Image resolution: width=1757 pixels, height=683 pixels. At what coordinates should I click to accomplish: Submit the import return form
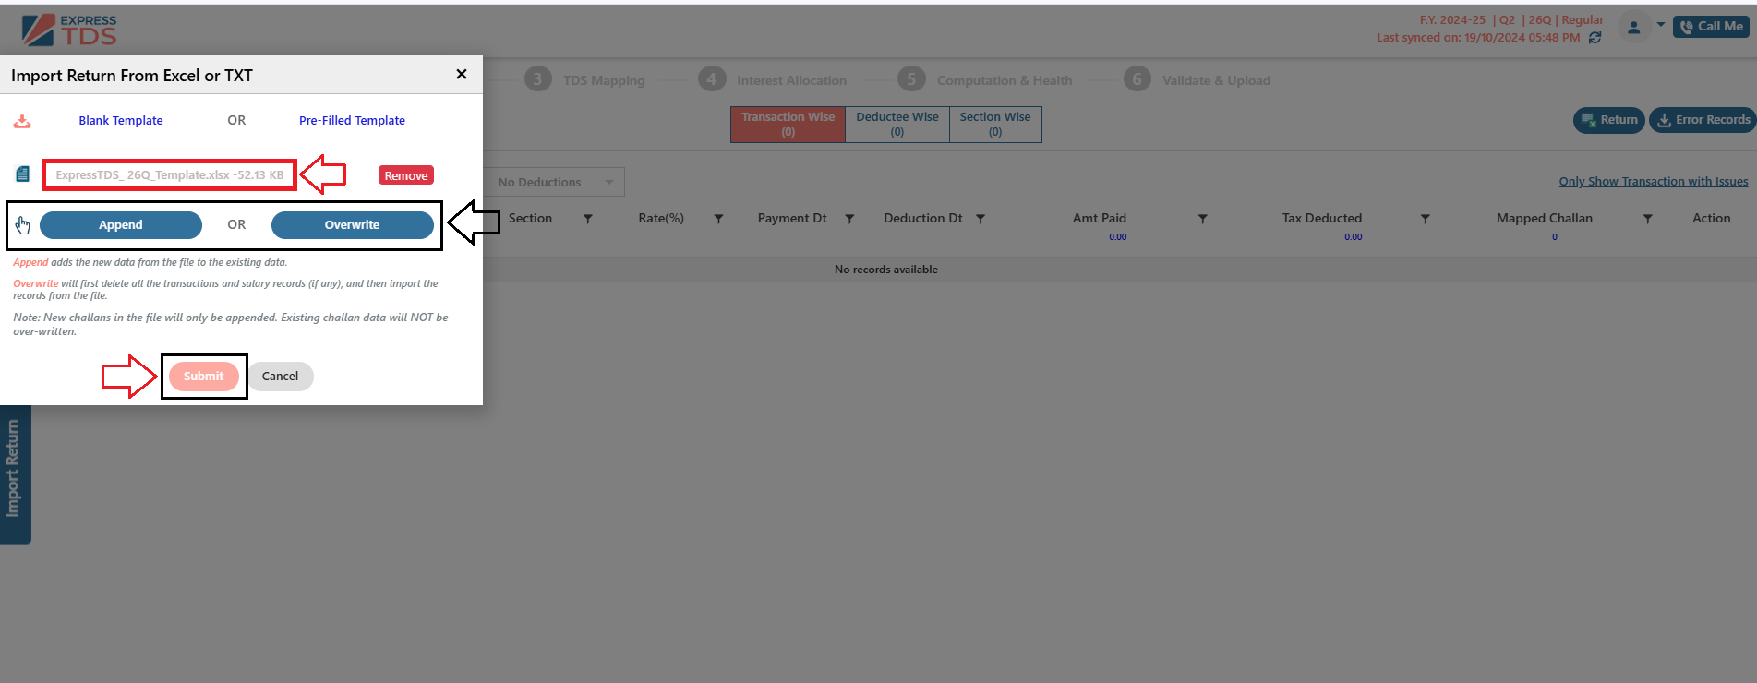[203, 376]
